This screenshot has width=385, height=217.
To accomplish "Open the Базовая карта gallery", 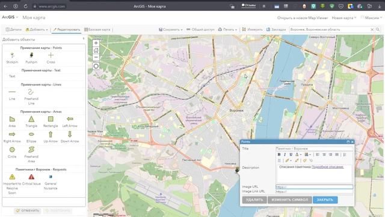I will tap(97, 30).
